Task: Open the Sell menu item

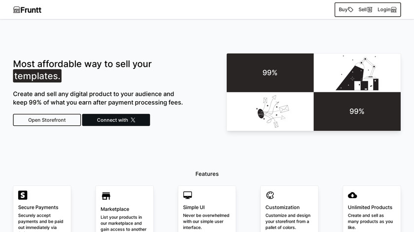Action: (363, 9)
